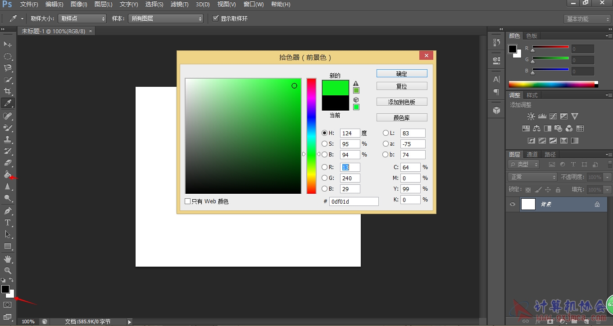This screenshot has height=326, width=613.
Task: Add a Levels adjustment
Action: point(542,116)
